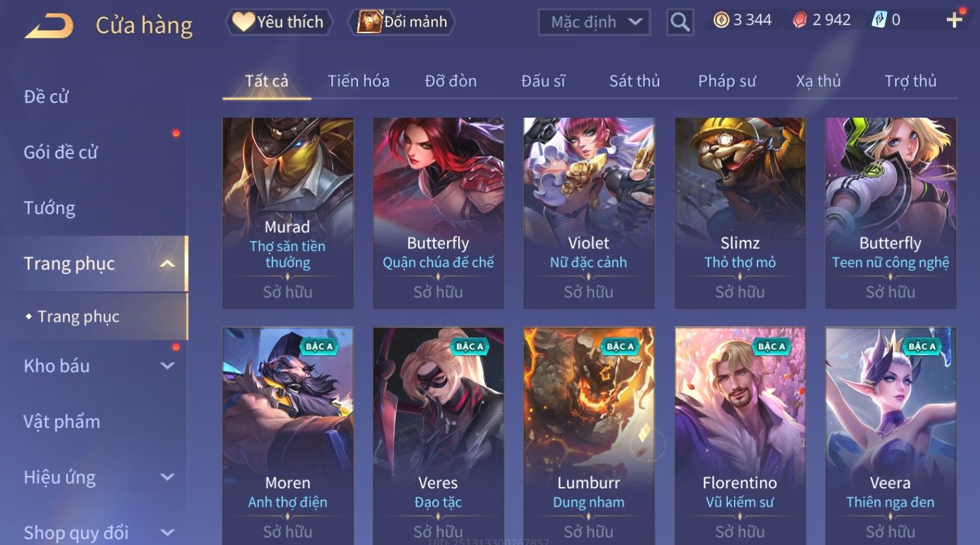Go to Tướng in the sidebar
980x545 pixels.
[x=49, y=208]
